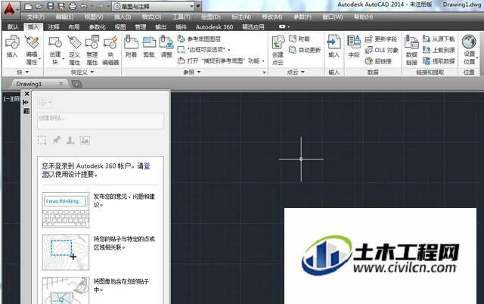Click the New file icon in the quick access toolbar
The height and width of the screenshot is (304, 484).
28,6
